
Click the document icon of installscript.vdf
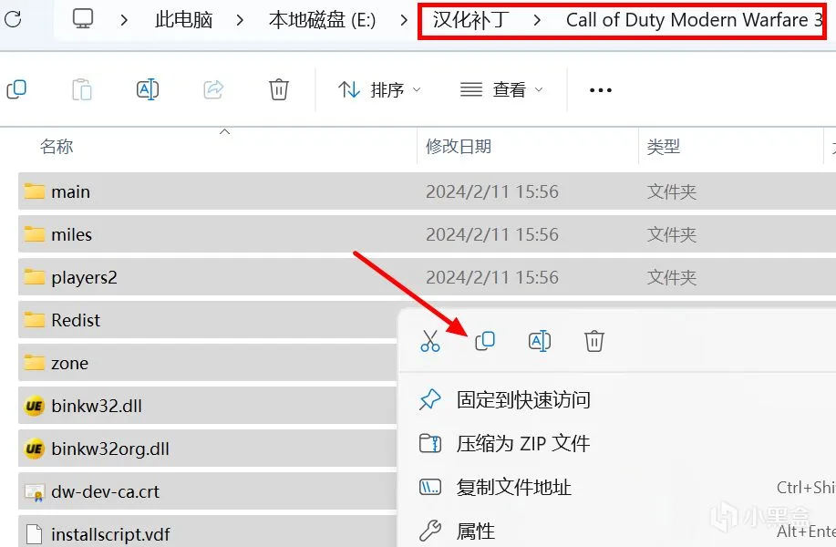pos(34,534)
